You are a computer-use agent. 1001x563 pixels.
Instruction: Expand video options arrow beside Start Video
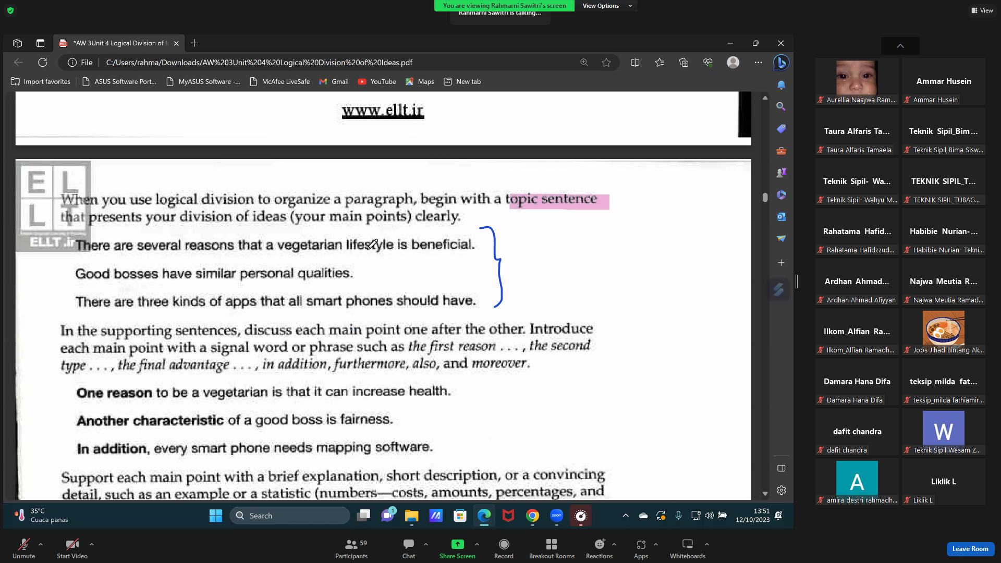(92, 544)
